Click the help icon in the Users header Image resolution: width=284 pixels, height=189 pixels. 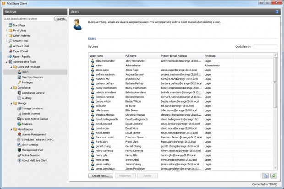click(x=277, y=12)
